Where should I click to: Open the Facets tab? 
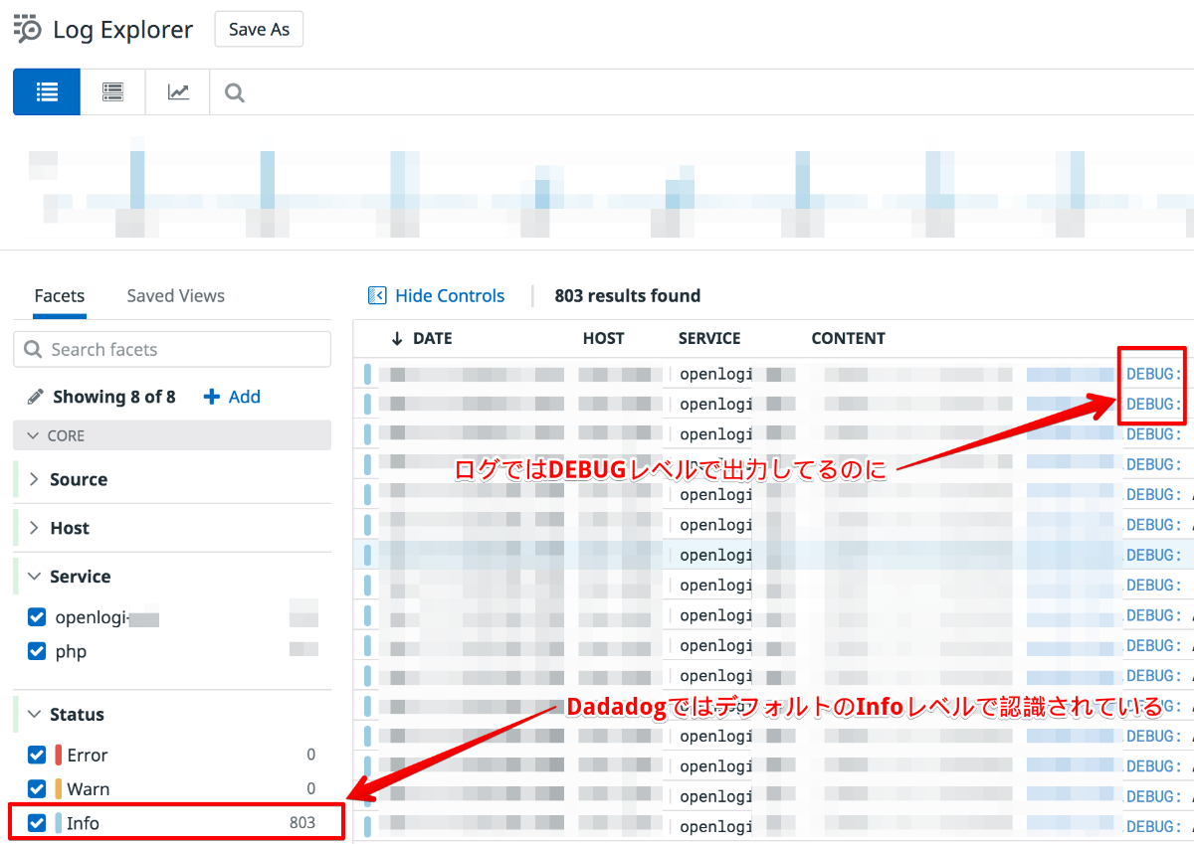(x=60, y=295)
